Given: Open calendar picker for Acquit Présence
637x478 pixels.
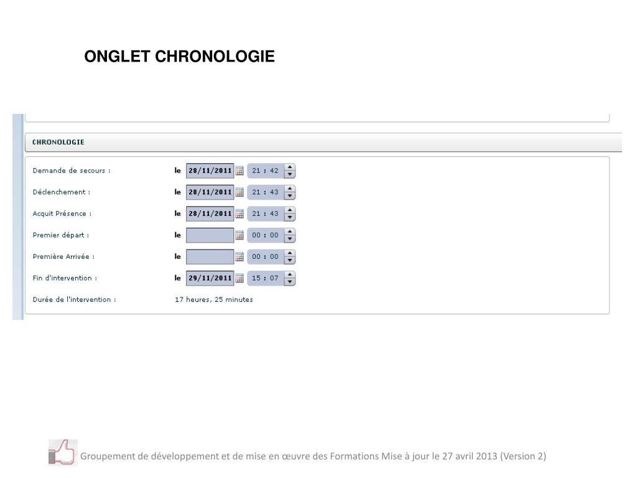Looking at the screenshot, I should [x=239, y=214].
